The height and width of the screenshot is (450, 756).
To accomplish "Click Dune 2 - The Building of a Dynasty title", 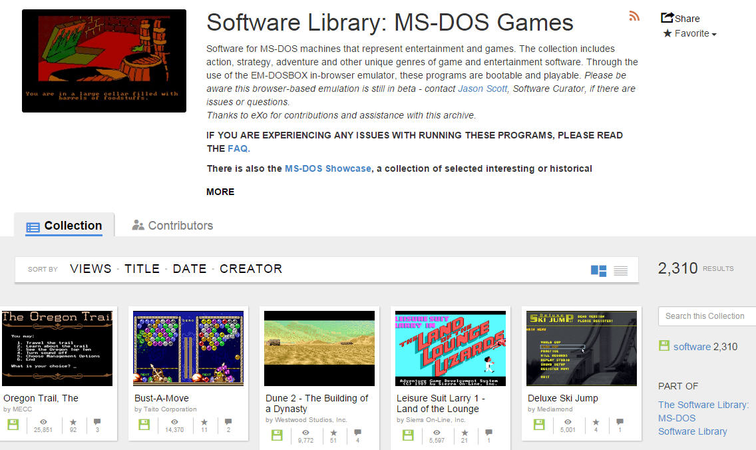I will pos(317,403).
